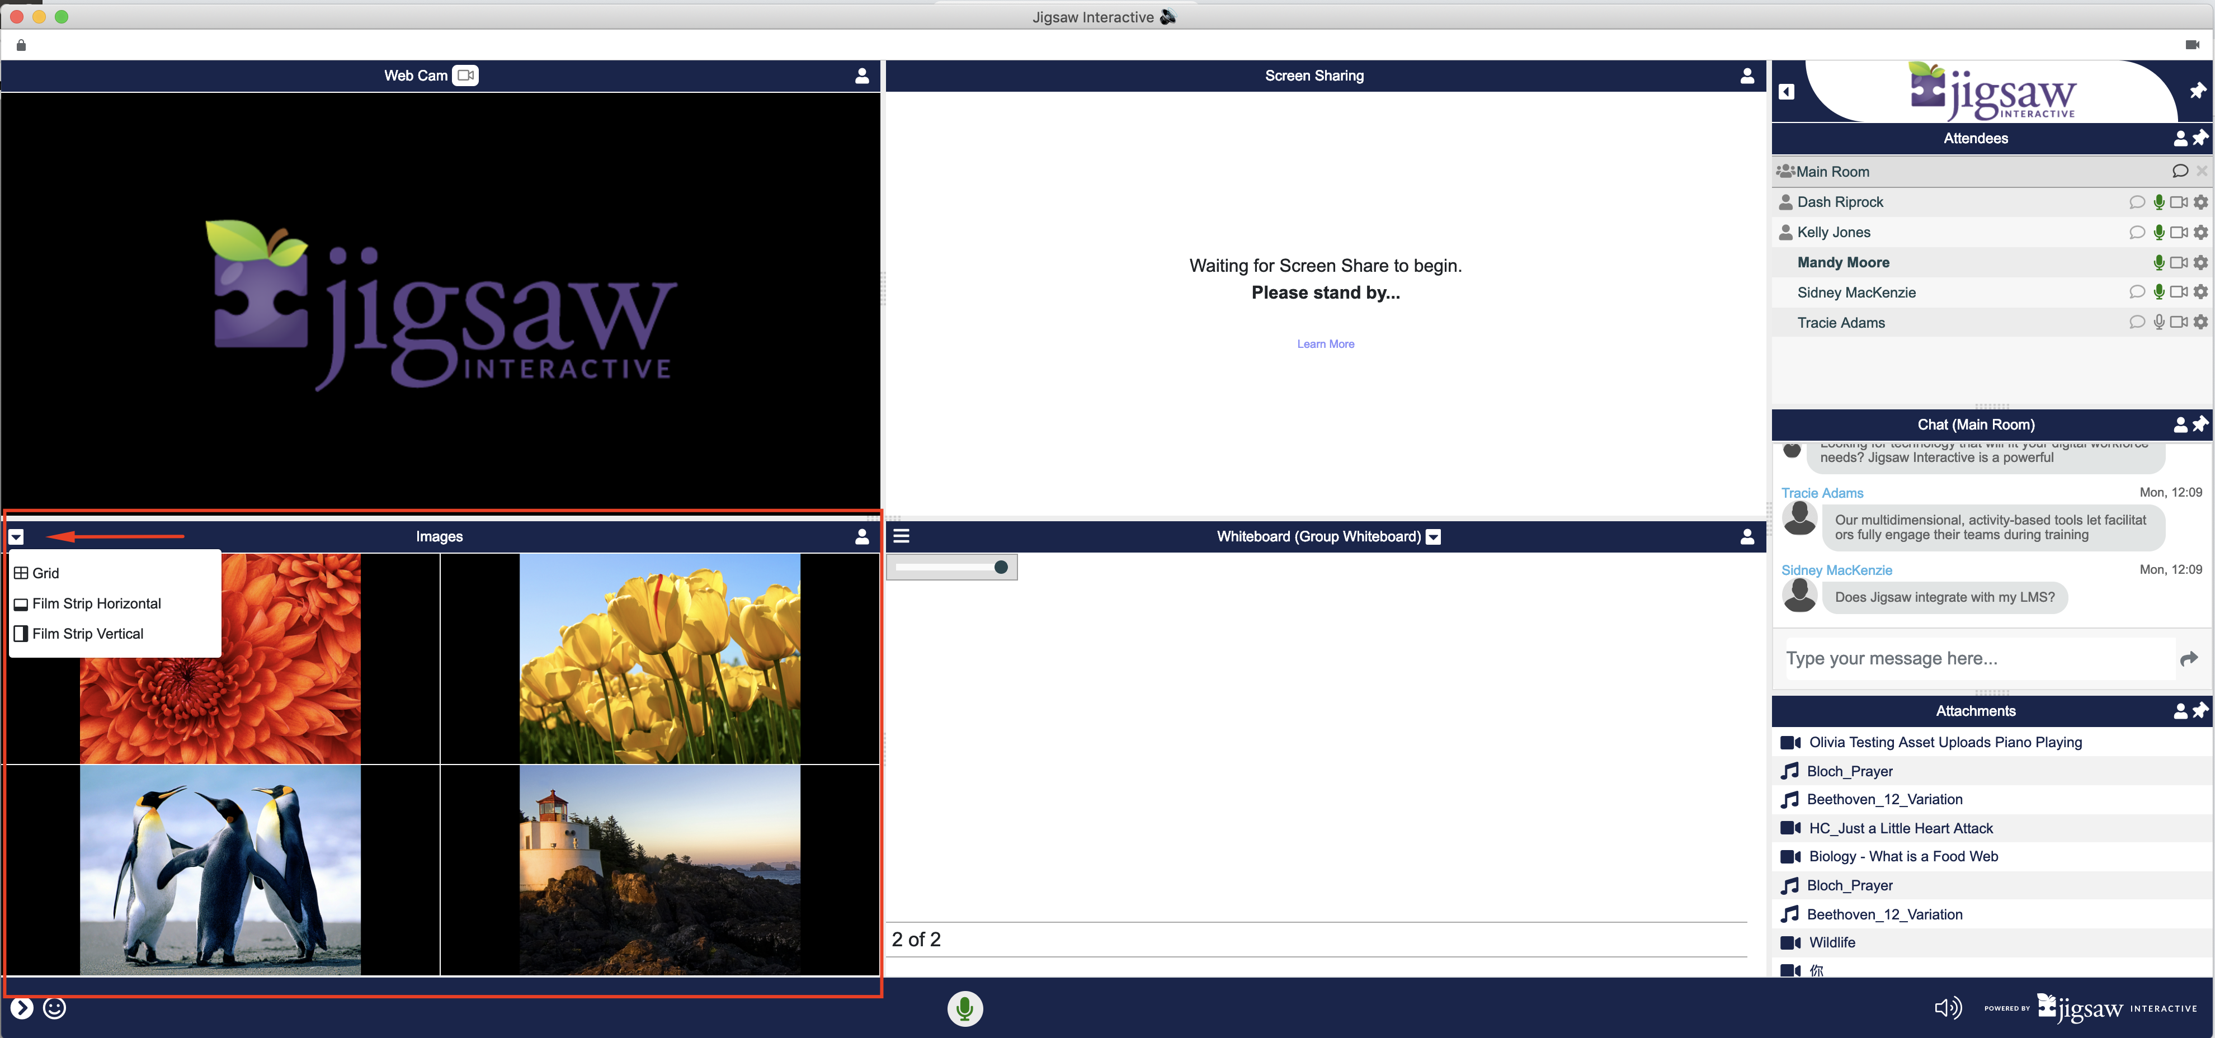Open the Images layout dropdown arrow

(16, 537)
